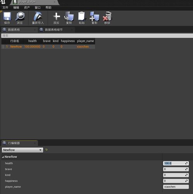Add a row with 添加 plus icon

(x=56, y=18)
